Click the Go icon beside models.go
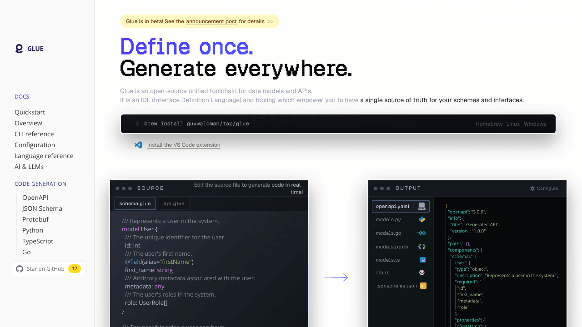The width and height of the screenshot is (582, 327). point(421,233)
